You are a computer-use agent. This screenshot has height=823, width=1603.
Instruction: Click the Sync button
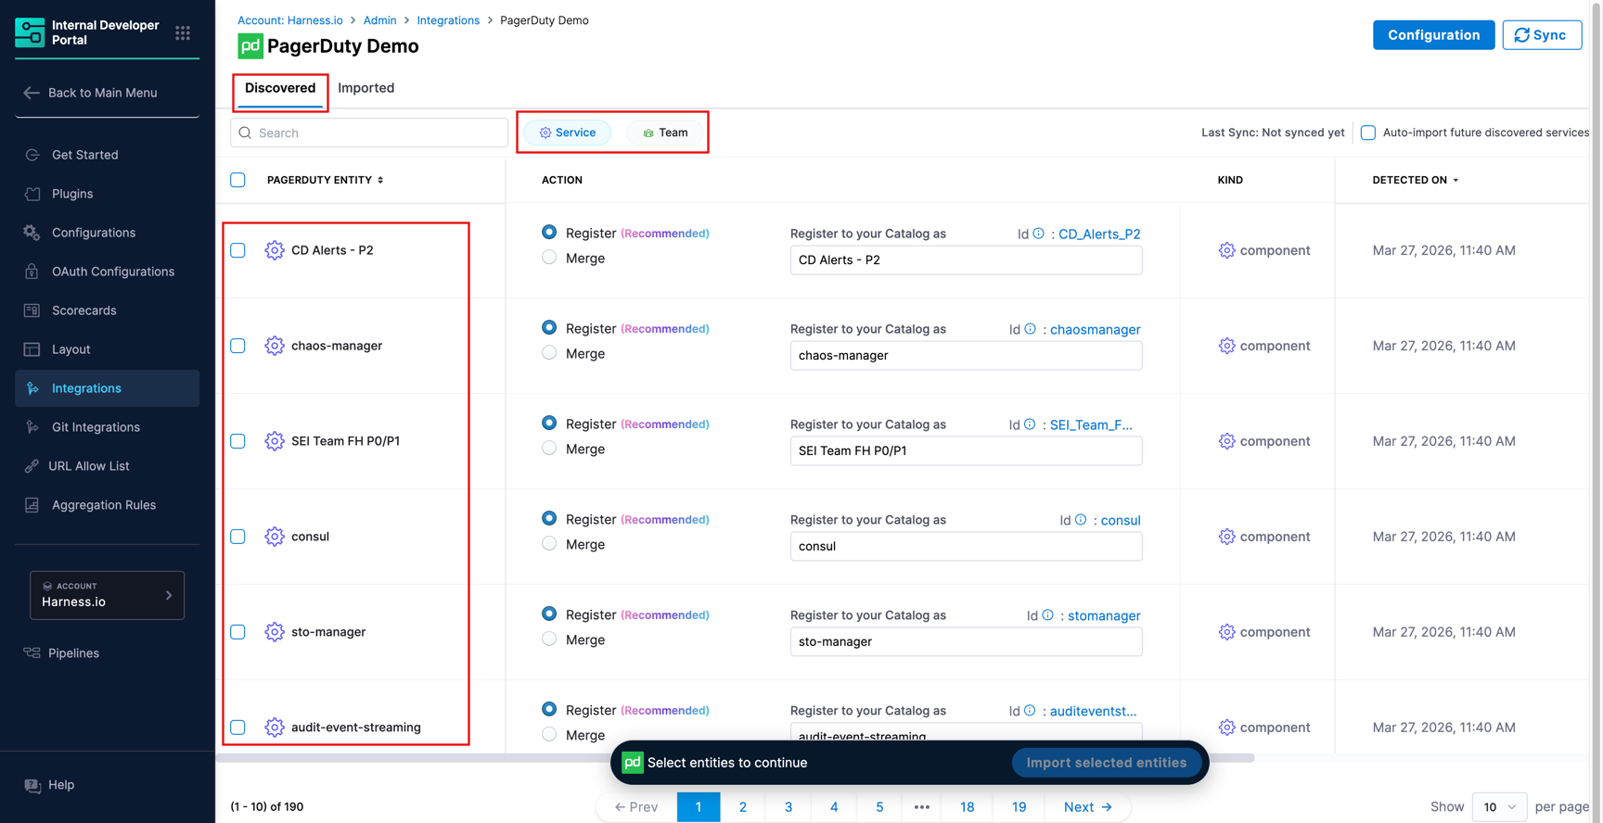[1541, 35]
